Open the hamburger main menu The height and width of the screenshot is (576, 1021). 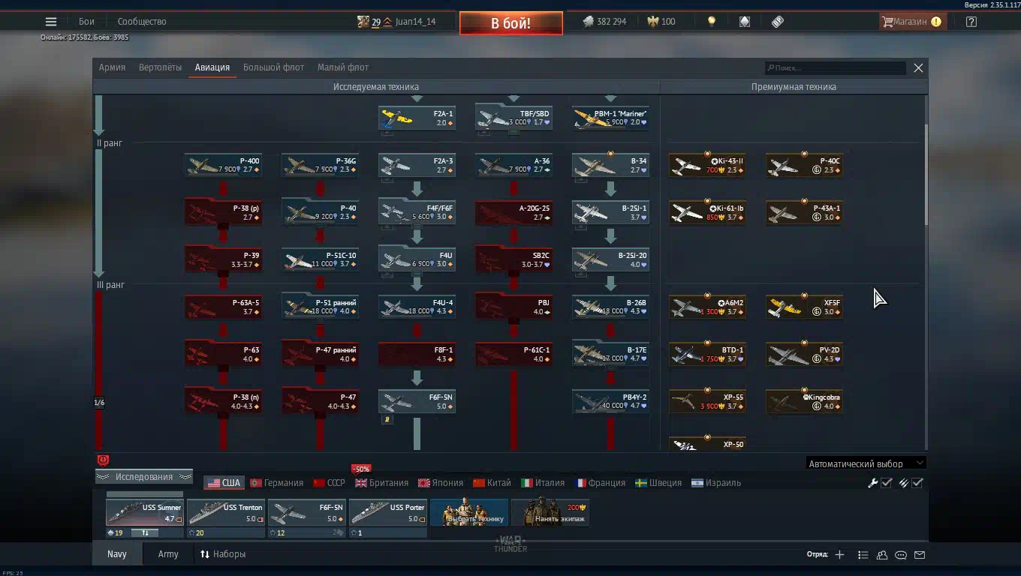click(51, 22)
